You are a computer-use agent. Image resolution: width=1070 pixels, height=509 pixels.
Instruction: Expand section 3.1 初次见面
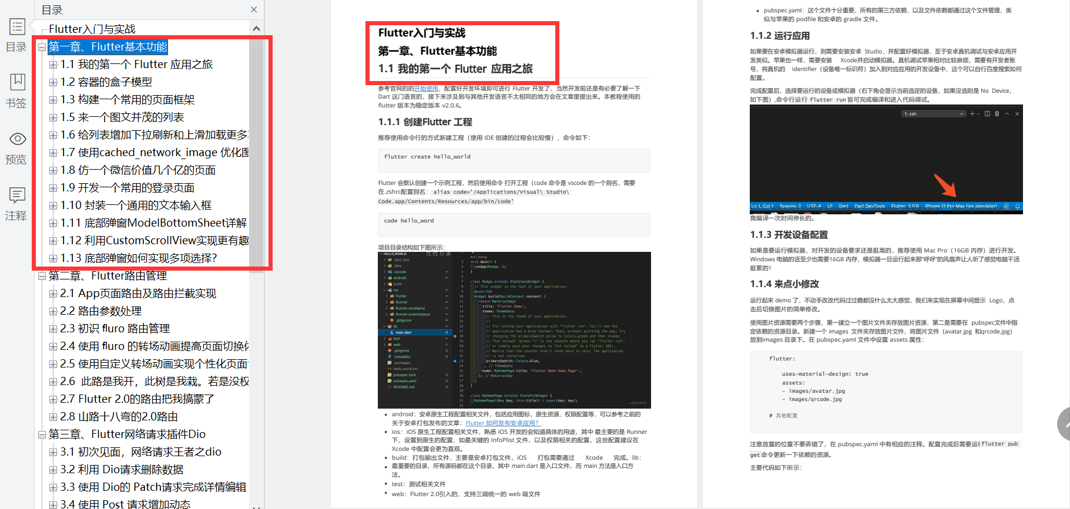click(x=53, y=452)
